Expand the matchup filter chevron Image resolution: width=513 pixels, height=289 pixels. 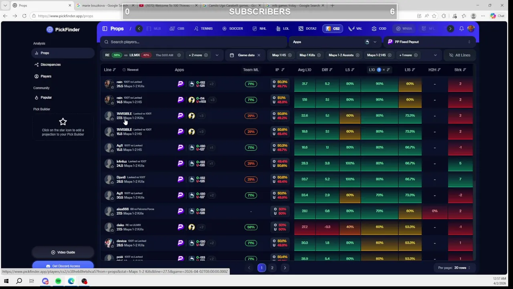coord(217,55)
